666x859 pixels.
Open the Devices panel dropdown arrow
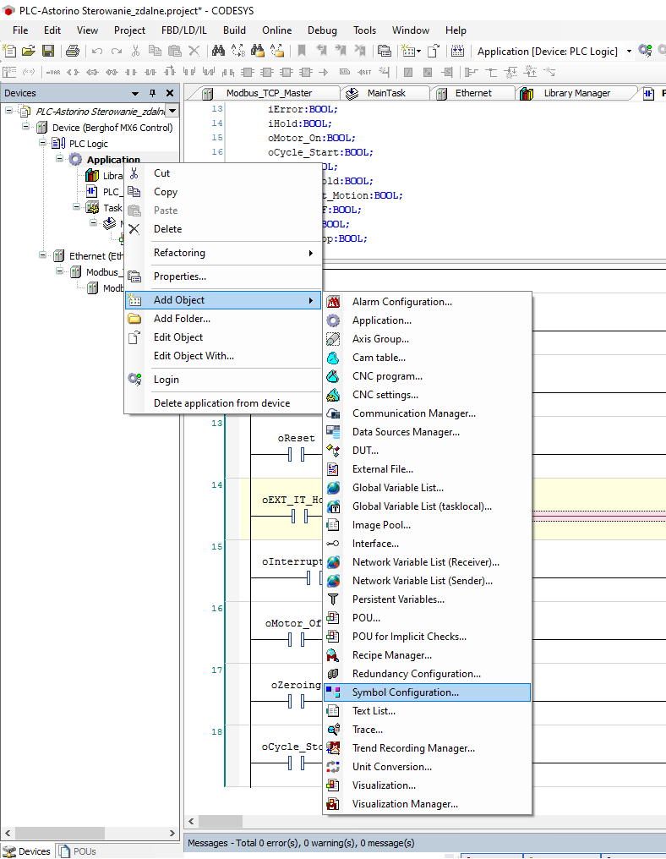135,93
